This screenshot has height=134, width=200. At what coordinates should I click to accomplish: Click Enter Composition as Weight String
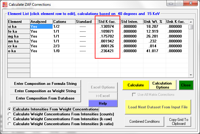tap(45, 91)
